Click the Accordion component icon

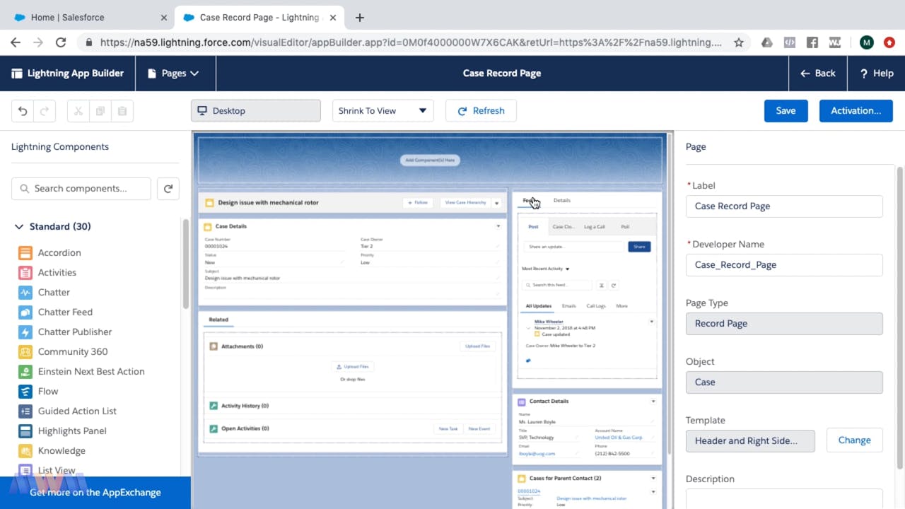25,252
